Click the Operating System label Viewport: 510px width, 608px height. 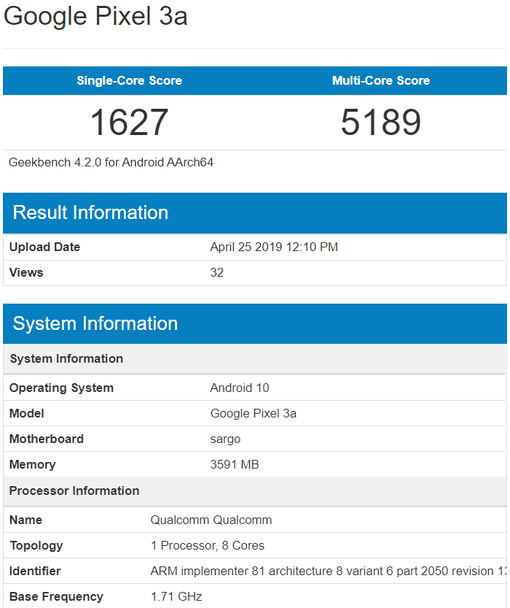pyautogui.click(x=61, y=388)
